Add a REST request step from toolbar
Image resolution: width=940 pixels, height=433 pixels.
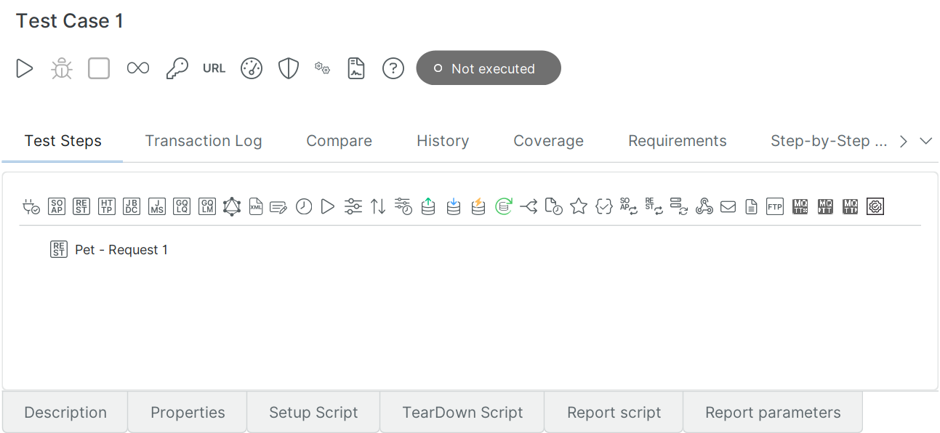[x=81, y=206]
